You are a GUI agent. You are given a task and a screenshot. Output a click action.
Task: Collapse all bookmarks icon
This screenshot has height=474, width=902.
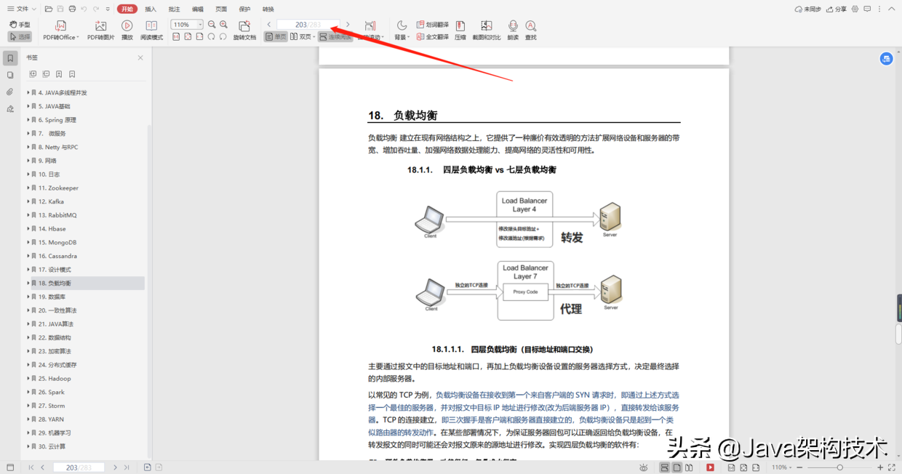[x=46, y=74]
